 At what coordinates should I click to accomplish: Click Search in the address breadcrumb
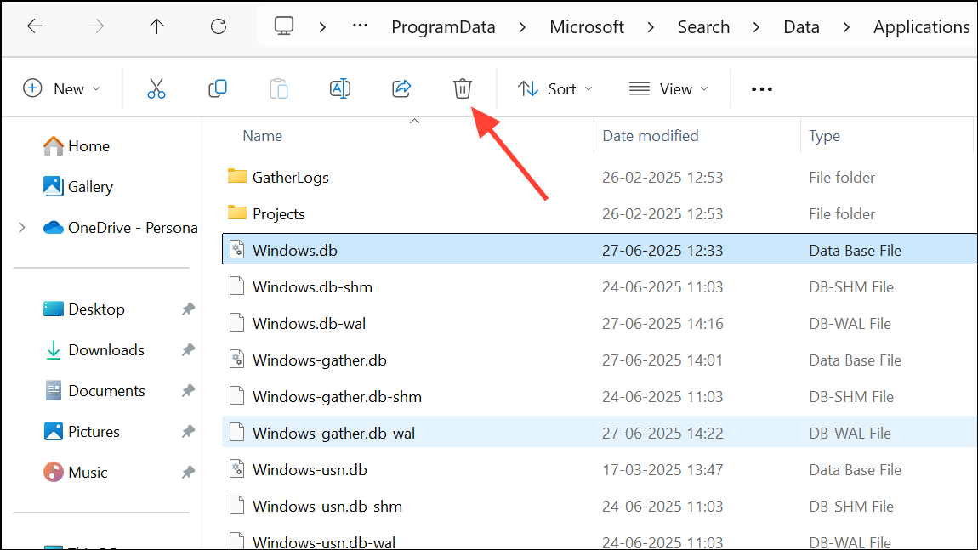coord(703,27)
